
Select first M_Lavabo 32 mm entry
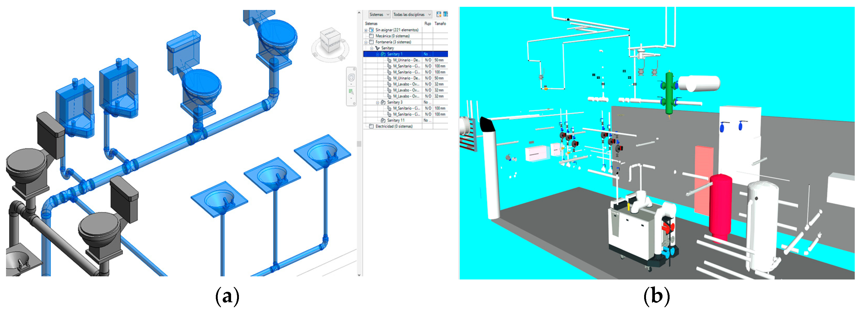(x=406, y=84)
